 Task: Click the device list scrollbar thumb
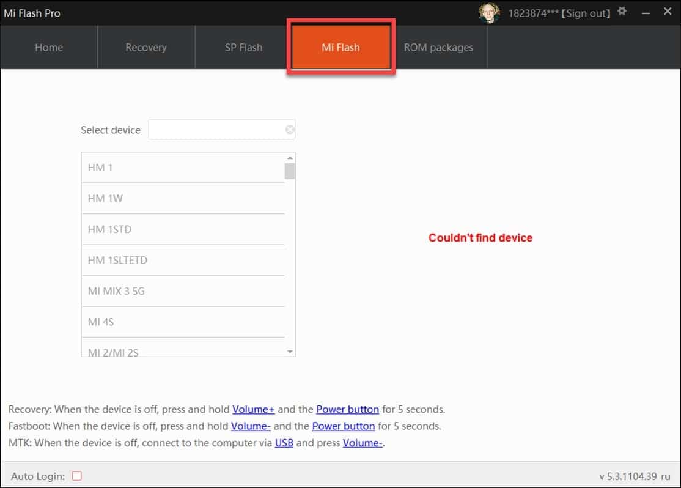coord(290,171)
